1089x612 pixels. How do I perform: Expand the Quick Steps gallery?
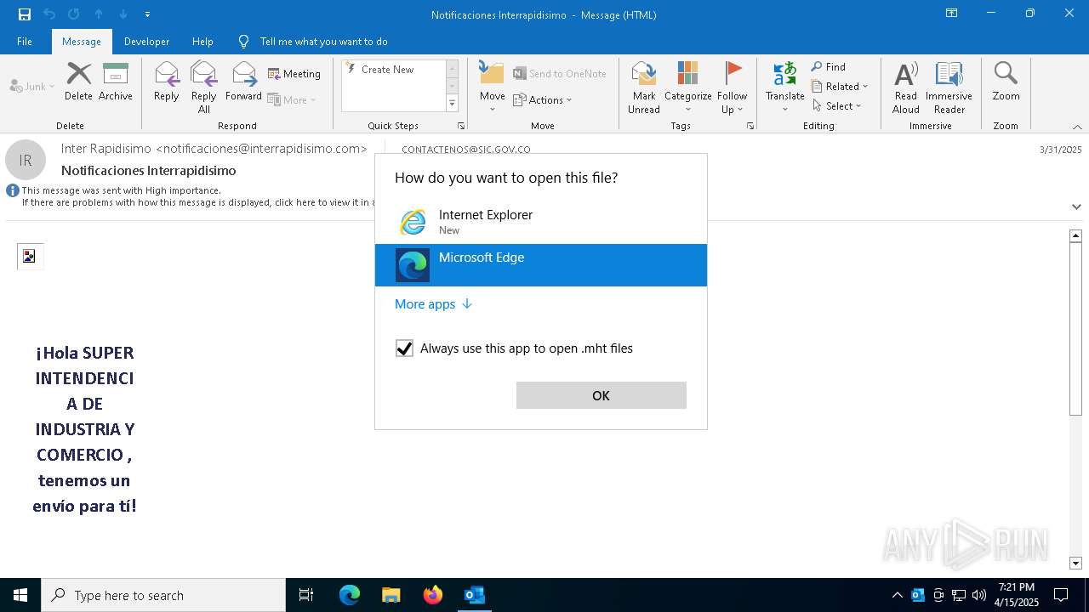coord(452,104)
